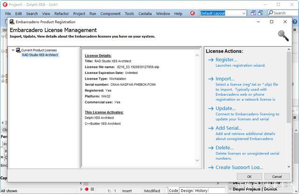Collapse the Current Product Licenses tree node
The width and height of the screenshot is (299, 194).
13,50
